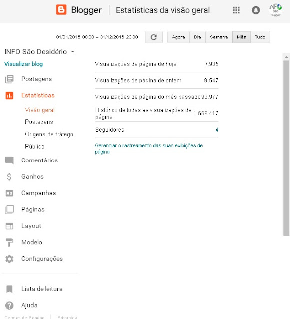Open the Ganhos section
The width and height of the screenshot is (290, 319).
point(32,177)
